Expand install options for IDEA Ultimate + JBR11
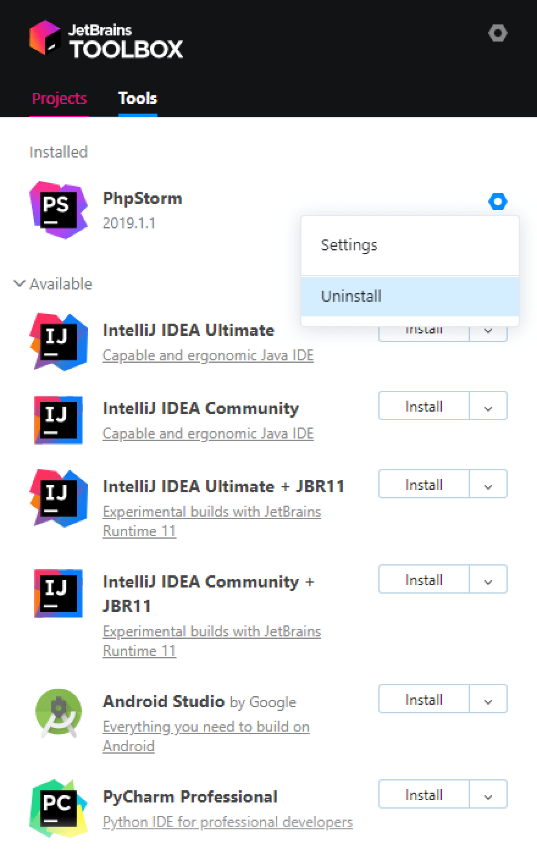Image resolution: width=537 pixels, height=855 pixels. (488, 485)
